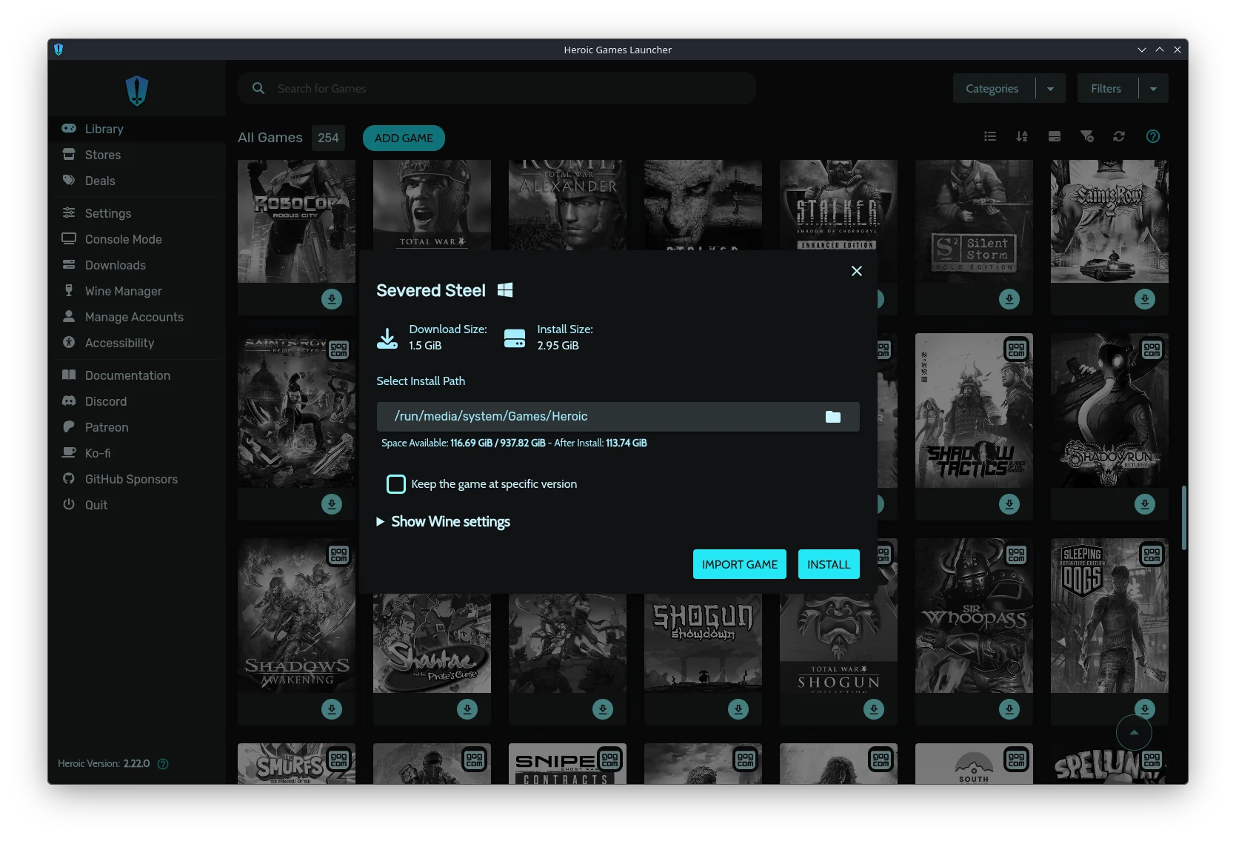Screen dimensions: 1236x841
Task: Click the download icon under Shantae Pirate's Curse
Action: pos(467,709)
